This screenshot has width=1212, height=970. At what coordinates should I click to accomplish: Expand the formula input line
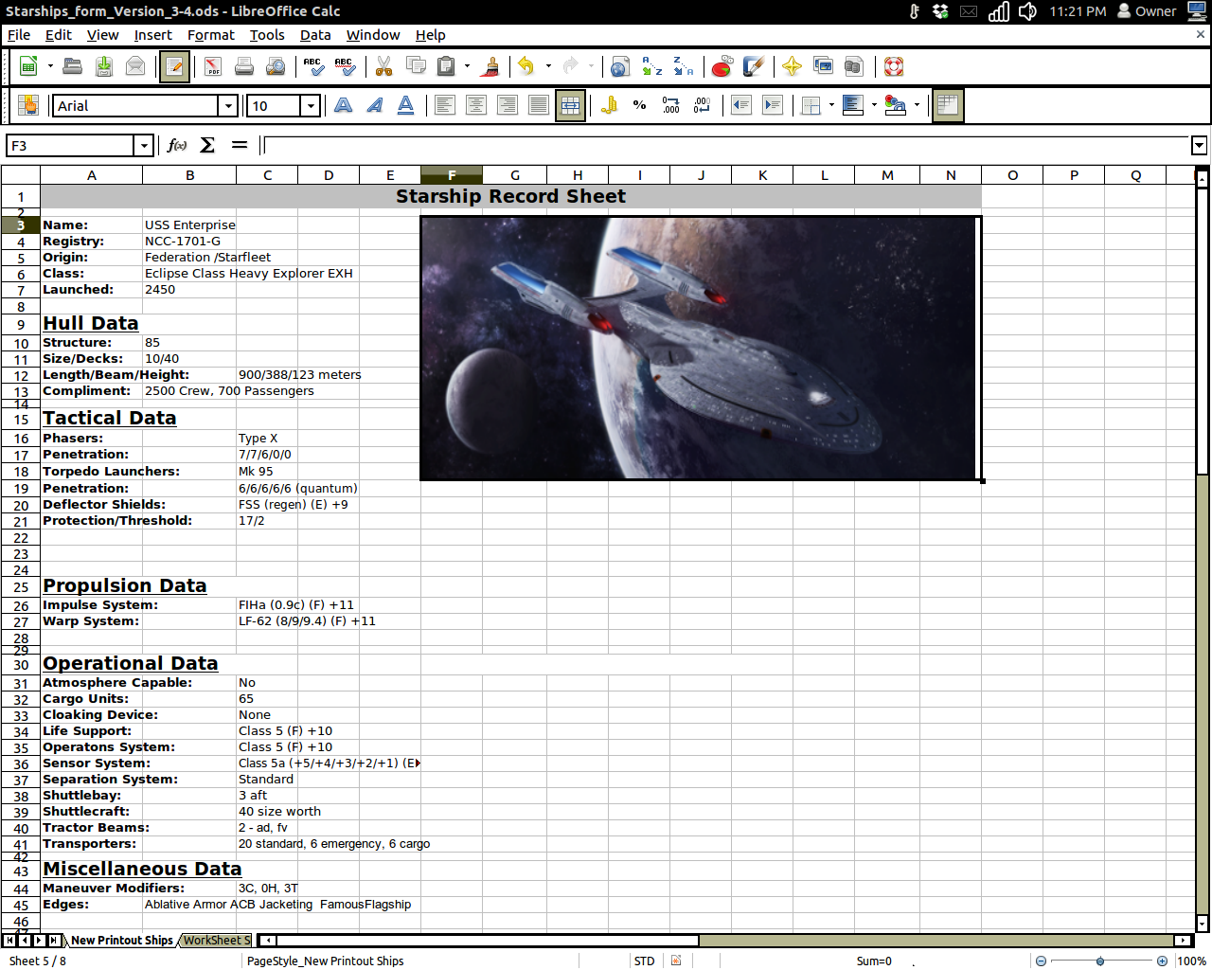1199,146
